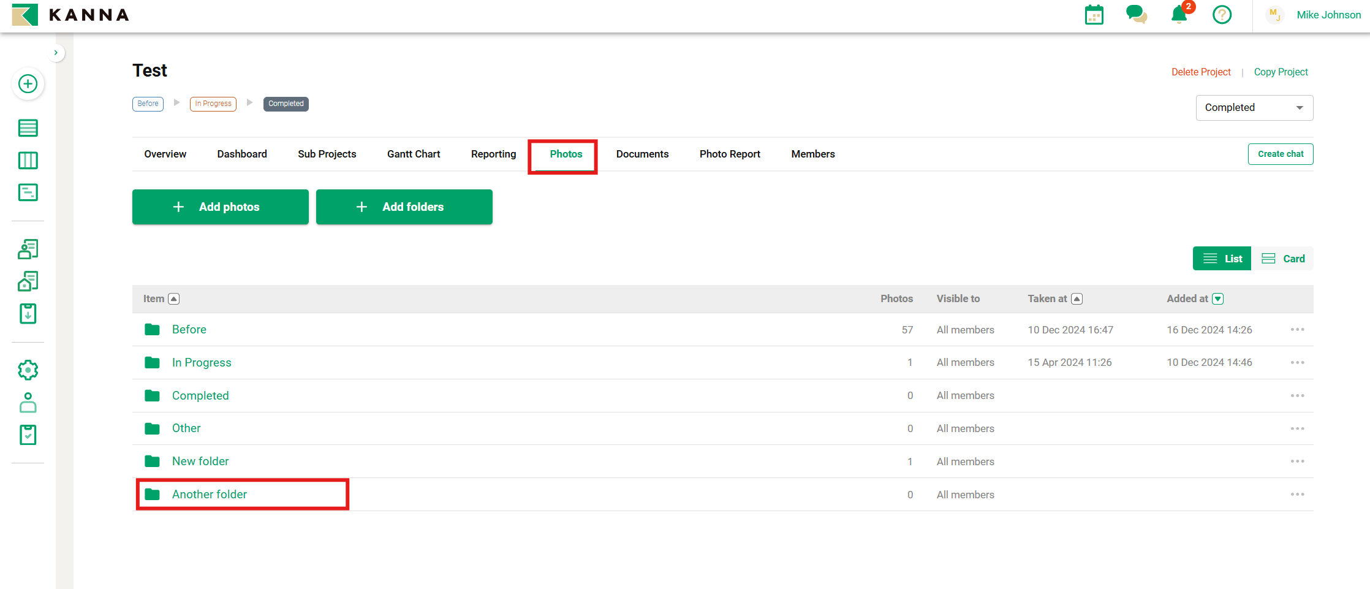Click the Add photos button
1370x589 pixels.
click(x=221, y=207)
